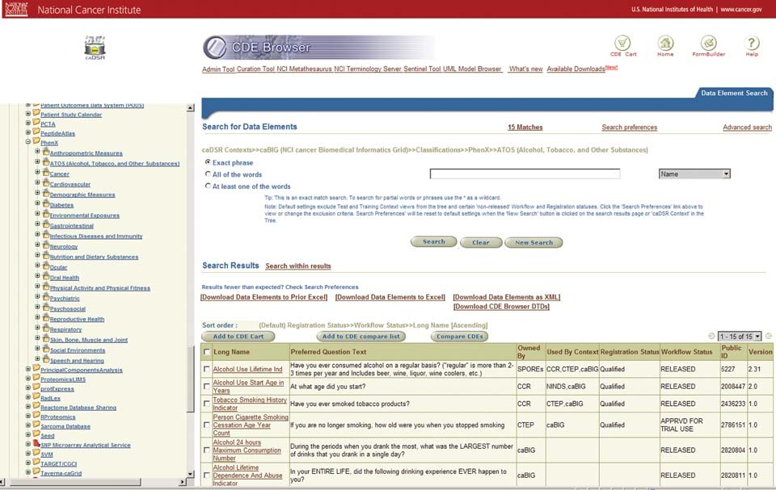
Task: Click the folder icon beside Oral Health
Action: click(x=45, y=276)
